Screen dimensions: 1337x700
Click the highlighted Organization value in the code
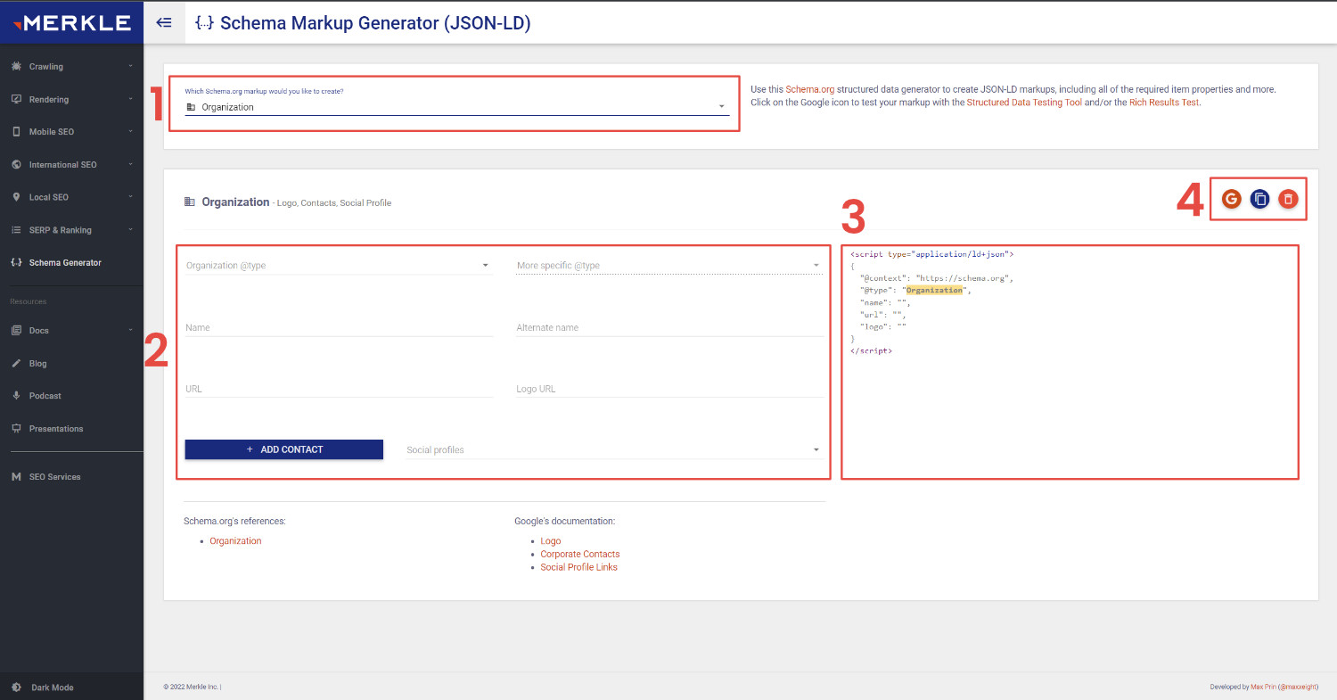[934, 291]
